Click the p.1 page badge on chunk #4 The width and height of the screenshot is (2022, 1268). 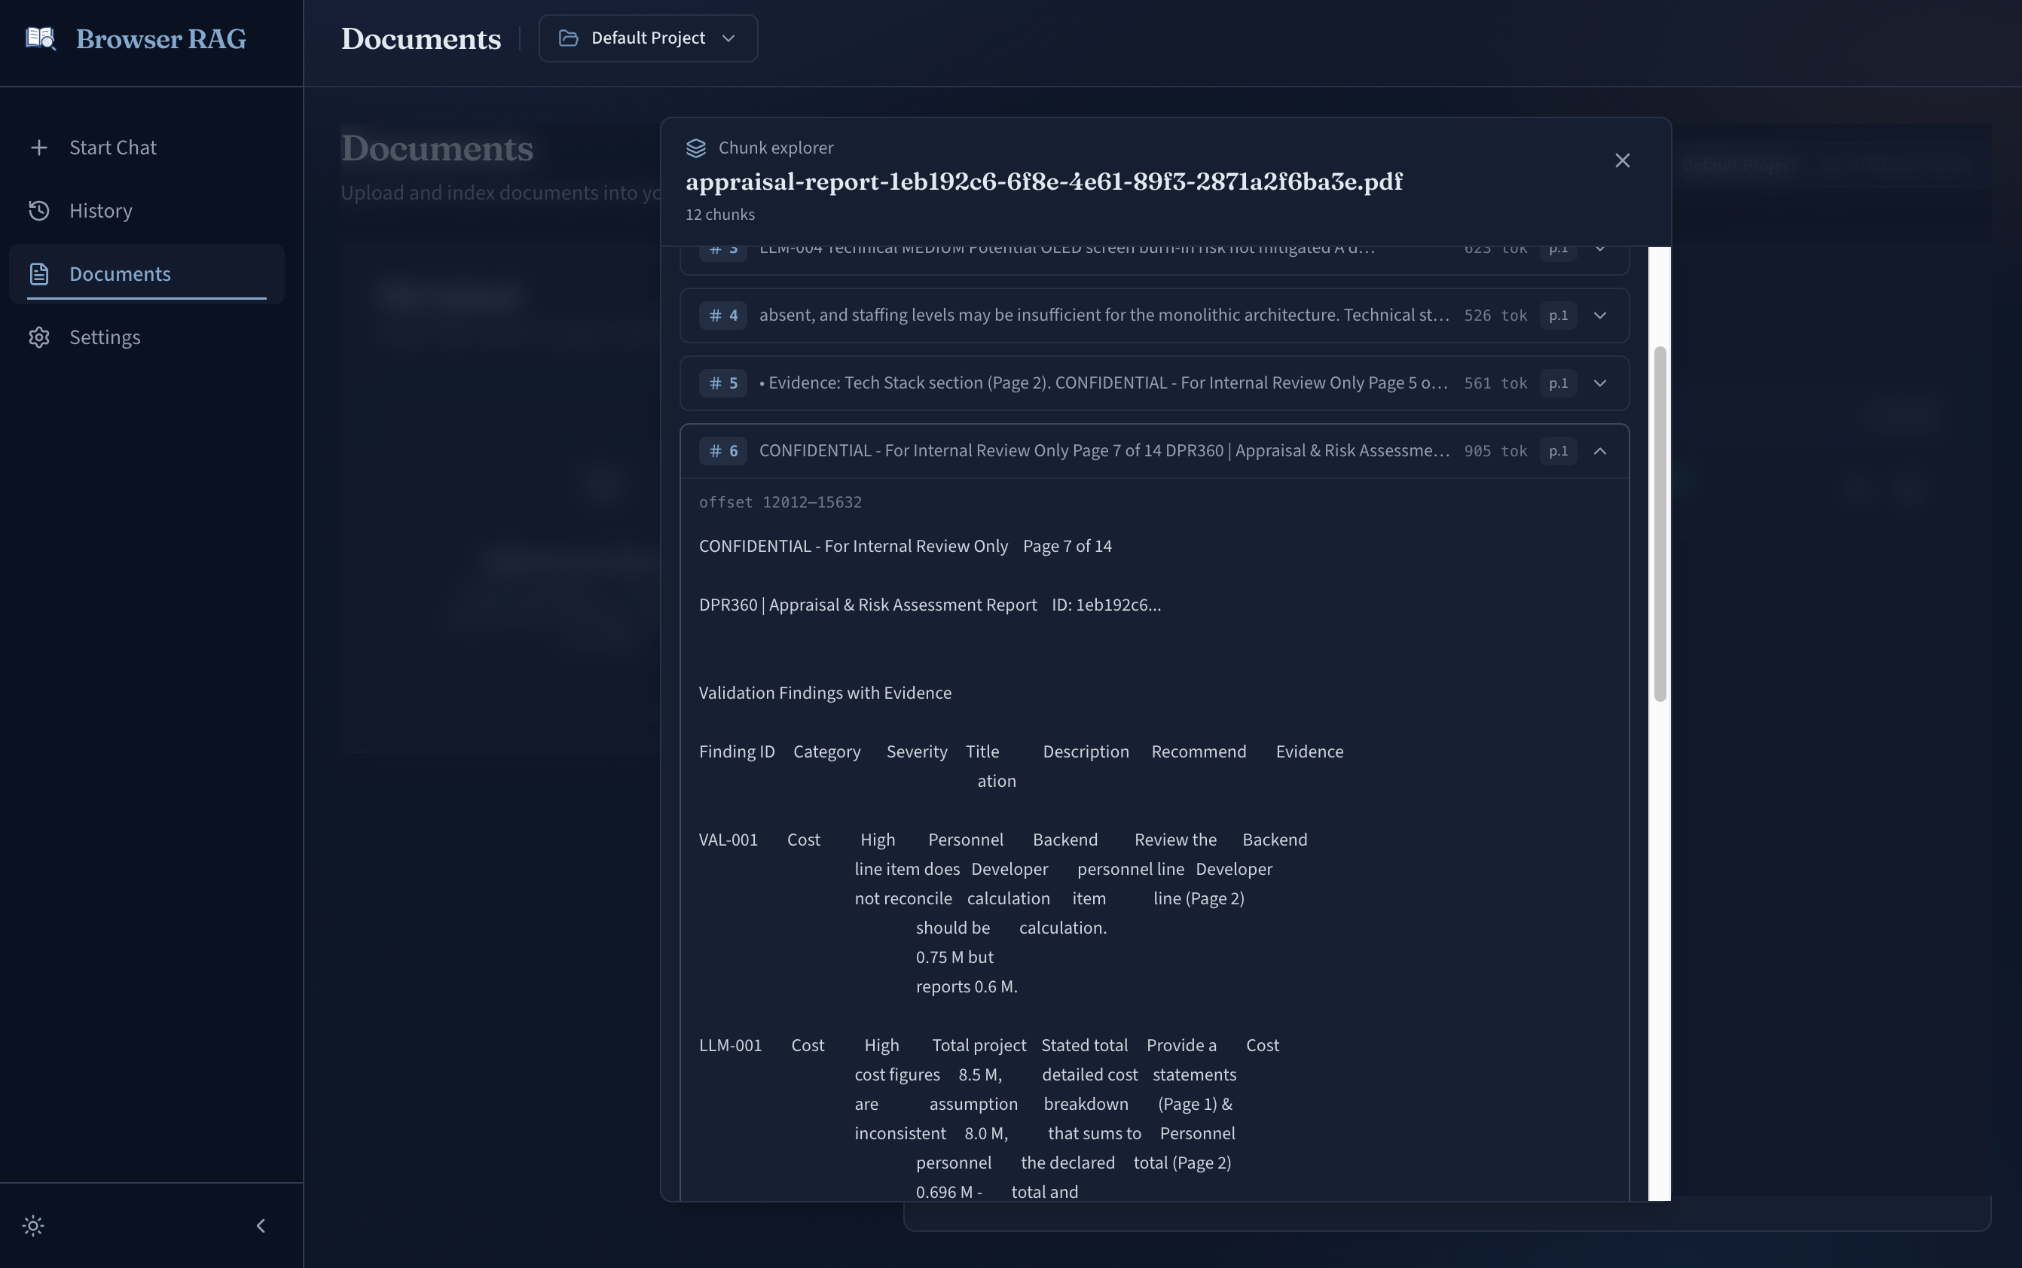[1557, 315]
